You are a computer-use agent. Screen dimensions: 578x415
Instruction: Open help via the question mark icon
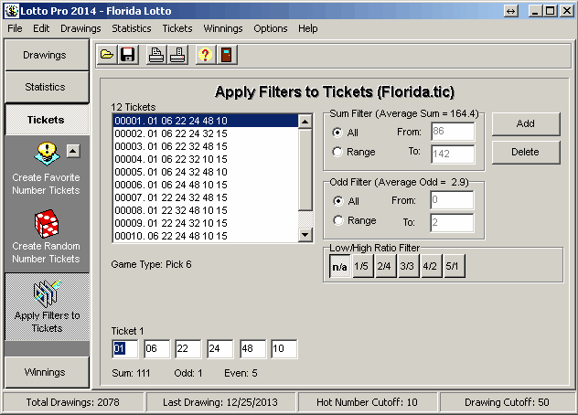pos(206,55)
